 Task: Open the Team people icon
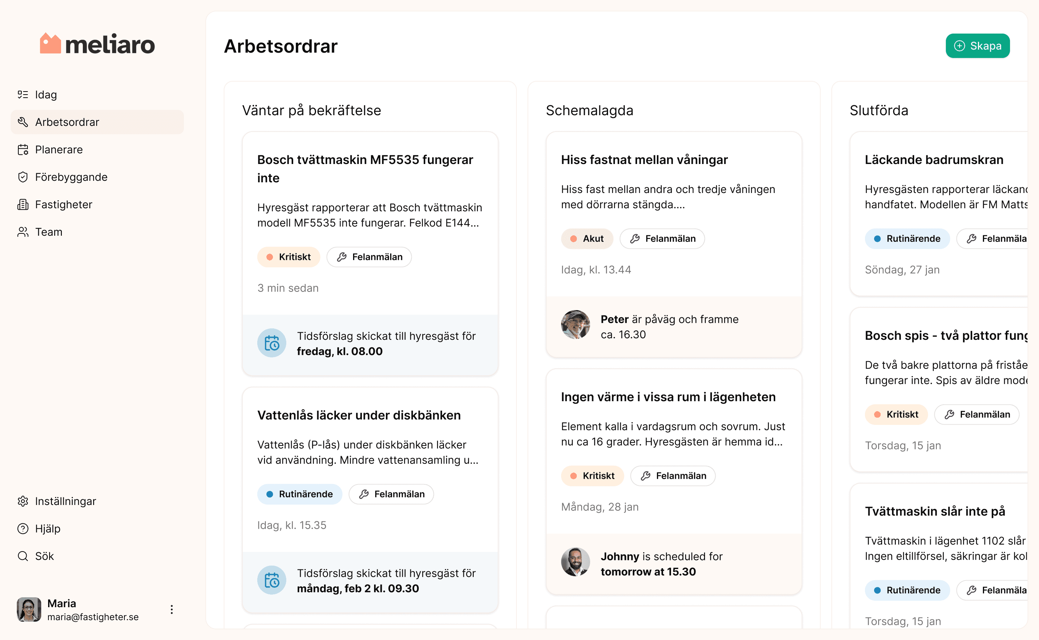pyautogui.click(x=23, y=232)
